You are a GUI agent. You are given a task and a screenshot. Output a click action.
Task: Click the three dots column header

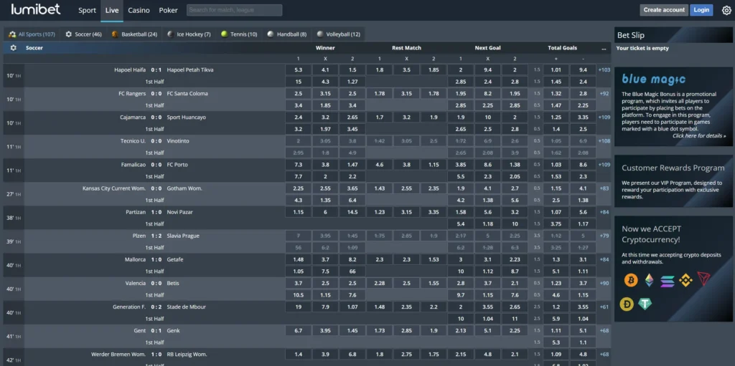pyautogui.click(x=604, y=48)
